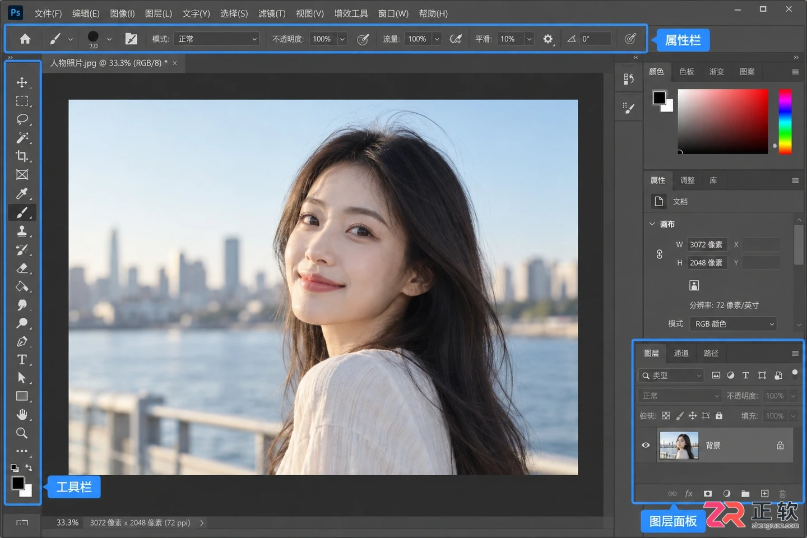Open the RGB 颜色 mode dropdown
Viewport: 807px width, 538px height.
[734, 324]
